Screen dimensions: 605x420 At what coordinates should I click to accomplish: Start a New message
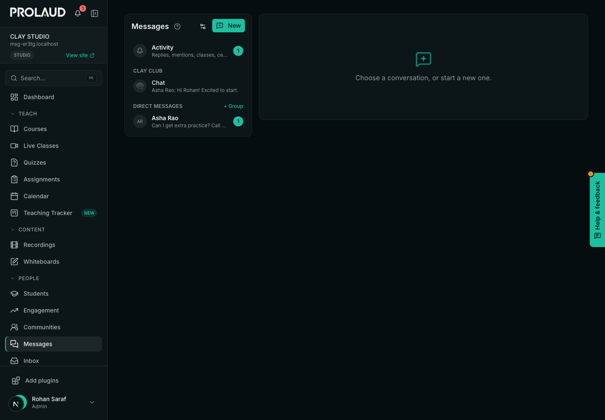pos(229,26)
